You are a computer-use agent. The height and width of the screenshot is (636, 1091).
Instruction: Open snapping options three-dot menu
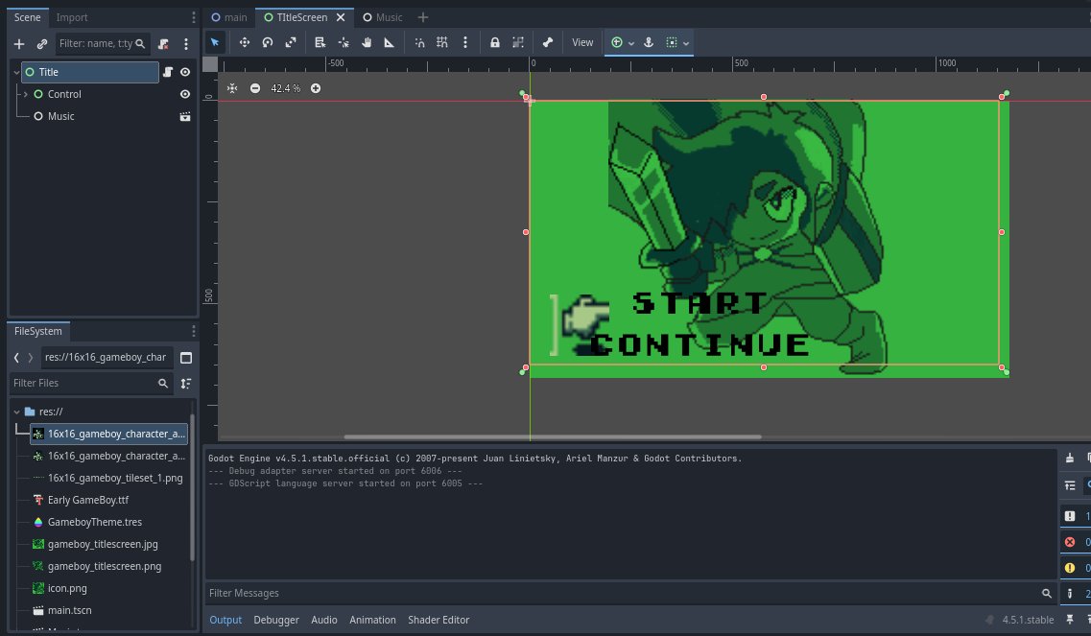click(x=465, y=42)
